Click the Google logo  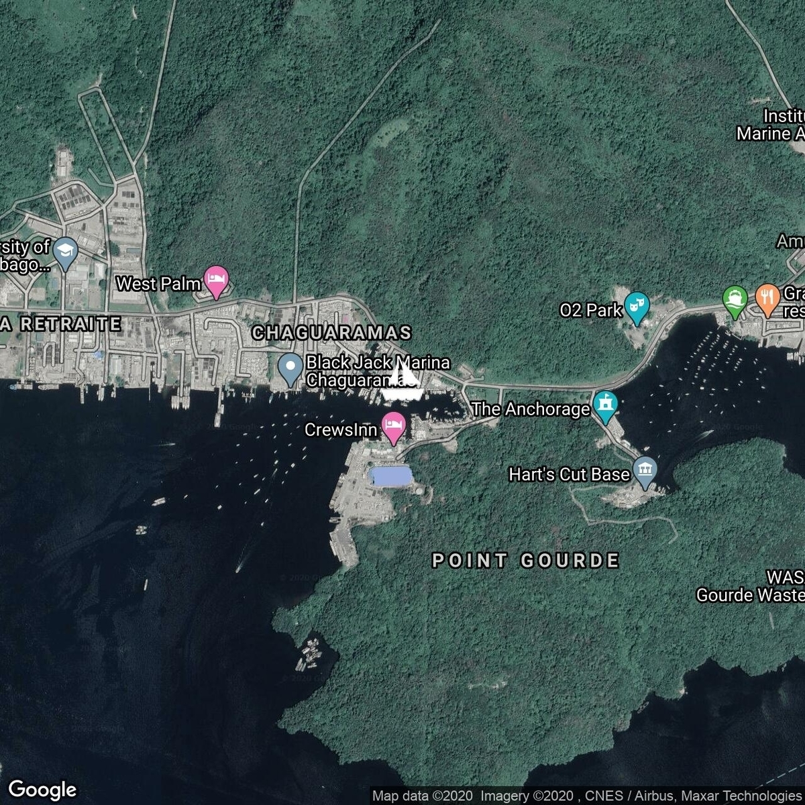point(42,790)
